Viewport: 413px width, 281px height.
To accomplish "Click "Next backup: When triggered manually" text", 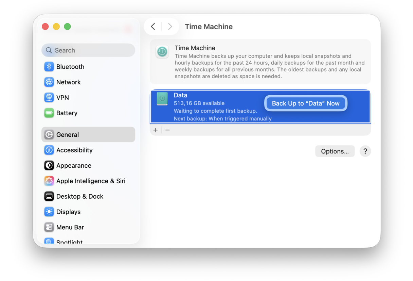I will click(222, 119).
